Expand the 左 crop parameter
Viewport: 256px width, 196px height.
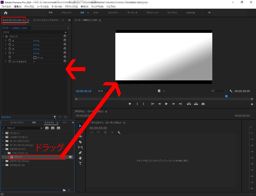pos(6,40)
